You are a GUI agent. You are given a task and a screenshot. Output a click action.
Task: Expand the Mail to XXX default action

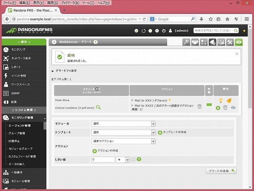tap(132, 100)
